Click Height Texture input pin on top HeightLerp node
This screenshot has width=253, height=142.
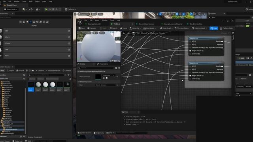click(190, 51)
